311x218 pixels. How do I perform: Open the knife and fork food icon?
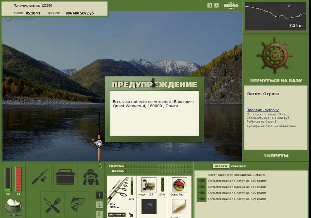[x=52, y=205]
